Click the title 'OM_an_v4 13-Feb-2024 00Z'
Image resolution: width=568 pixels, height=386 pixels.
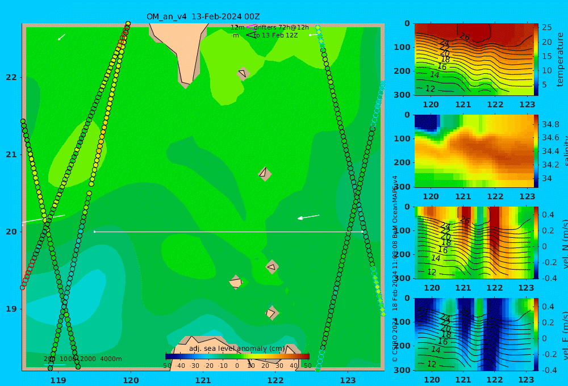203,16
